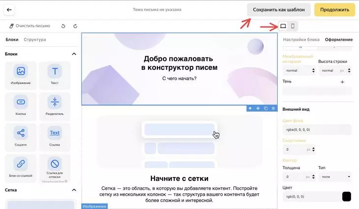Switch to desktop preview mode
The image size is (359, 209).
click(x=283, y=26)
